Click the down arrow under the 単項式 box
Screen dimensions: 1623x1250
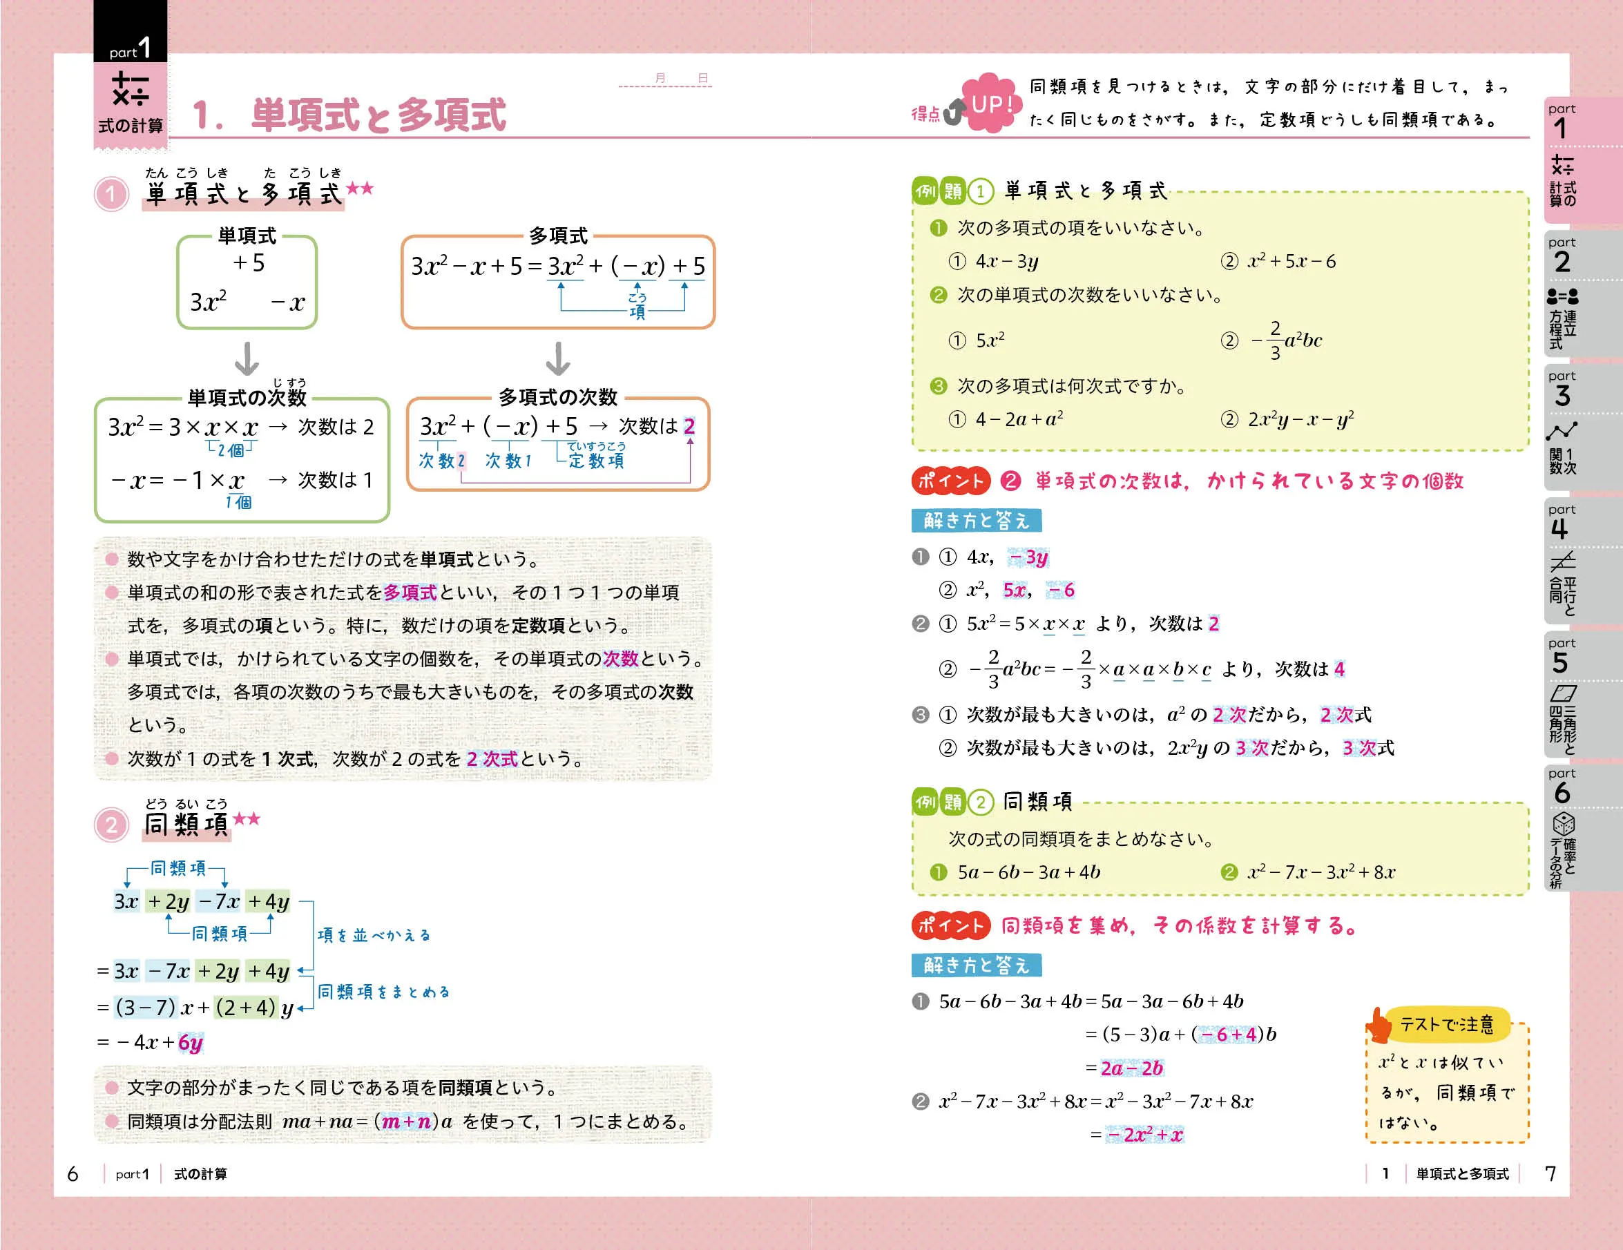coord(247,359)
